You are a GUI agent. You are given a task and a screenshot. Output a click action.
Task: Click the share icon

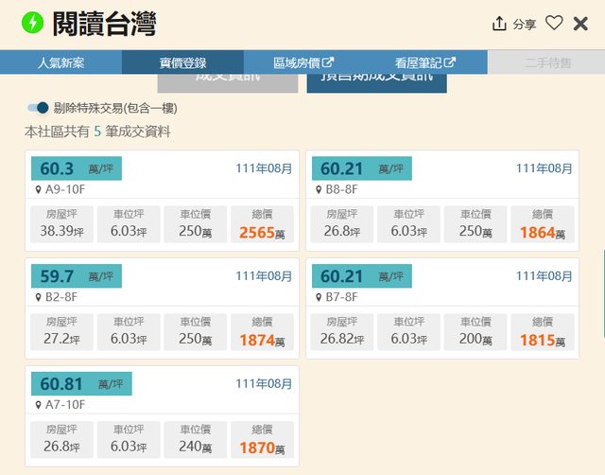500,24
